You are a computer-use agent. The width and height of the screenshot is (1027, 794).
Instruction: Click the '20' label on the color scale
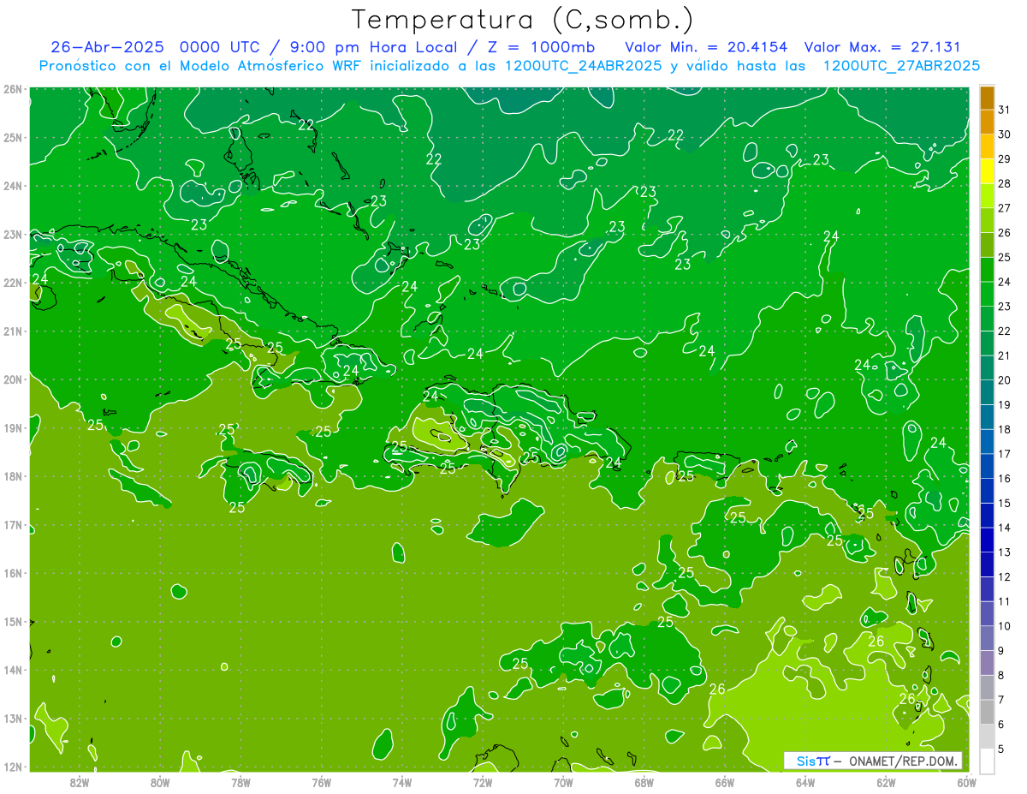tap(1004, 380)
